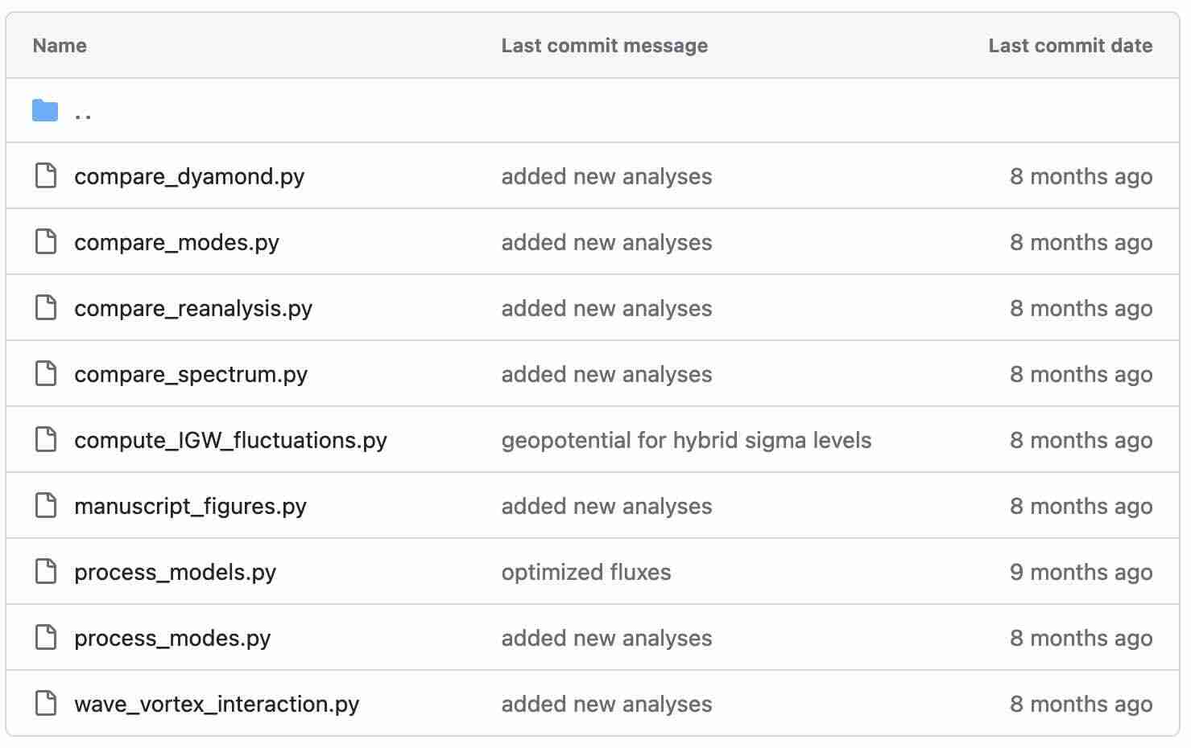This screenshot has width=1191, height=748.
Task: Click file icon beside wave_vortex_interaction.py
Action: (x=46, y=704)
